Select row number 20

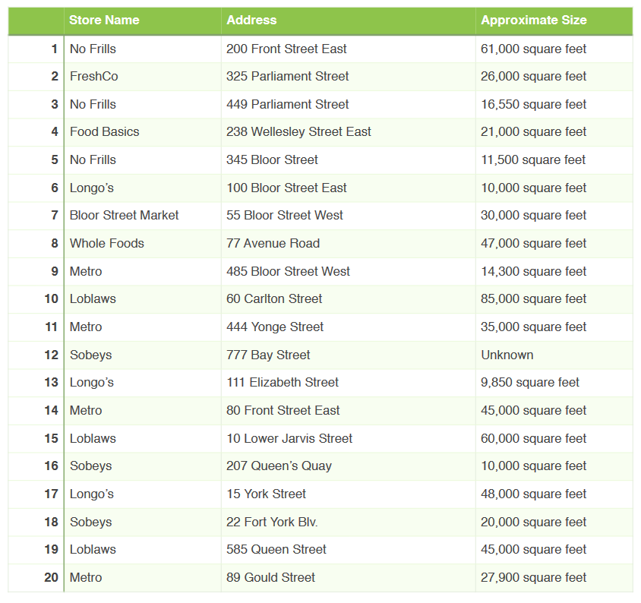[51, 578]
